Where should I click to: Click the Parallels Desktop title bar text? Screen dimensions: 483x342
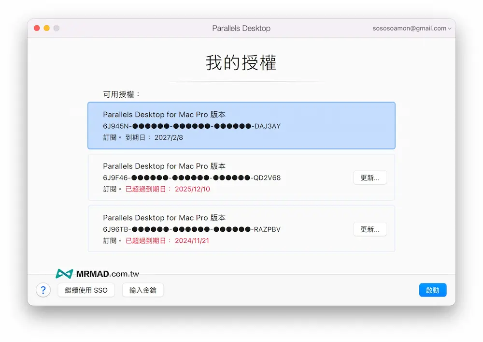click(x=241, y=28)
